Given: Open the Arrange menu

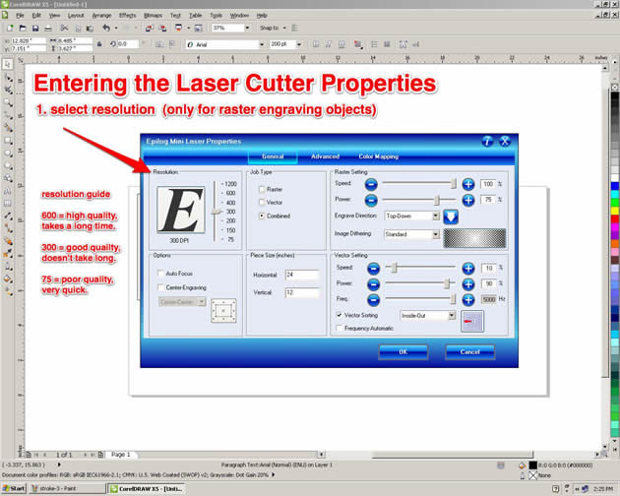Looking at the screenshot, I should pyautogui.click(x=101, y=15).
